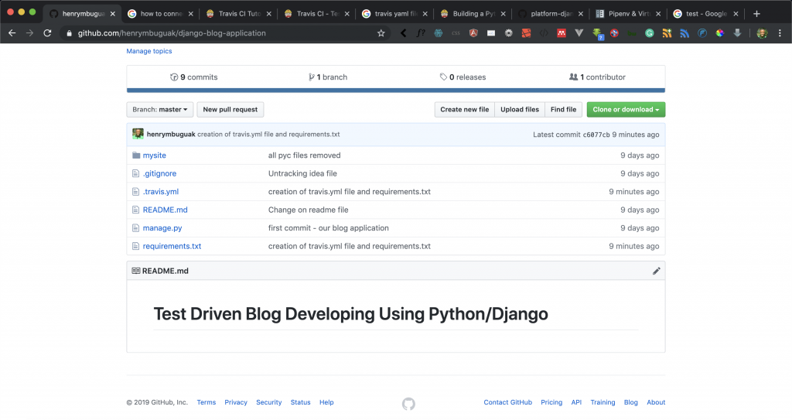Click the left chevron extension icon

click(x=403, y=32)
